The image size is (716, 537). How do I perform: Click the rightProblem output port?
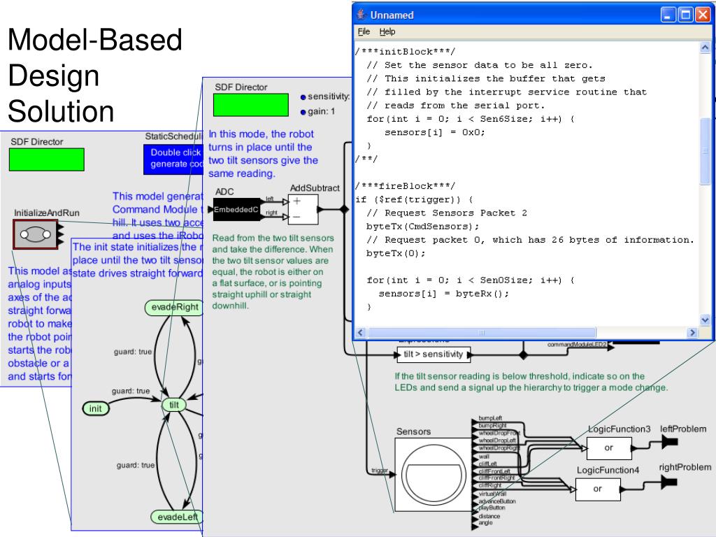(669, 481)
